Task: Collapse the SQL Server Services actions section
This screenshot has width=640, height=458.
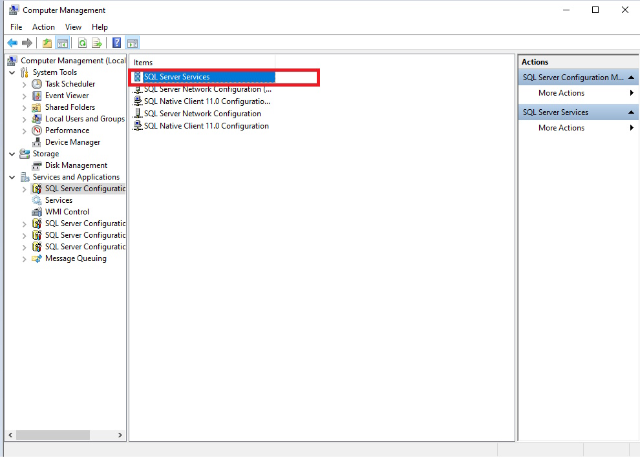Action: pyautogui.click(x=631, y=112)
